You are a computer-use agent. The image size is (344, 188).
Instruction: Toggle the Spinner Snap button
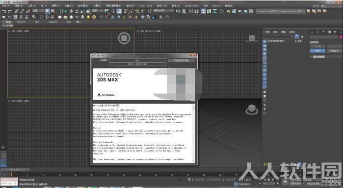coord(143,11)
